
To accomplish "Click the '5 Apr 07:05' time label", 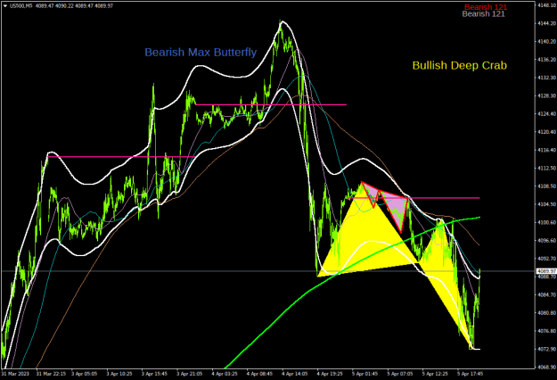I will click(400, 374).
